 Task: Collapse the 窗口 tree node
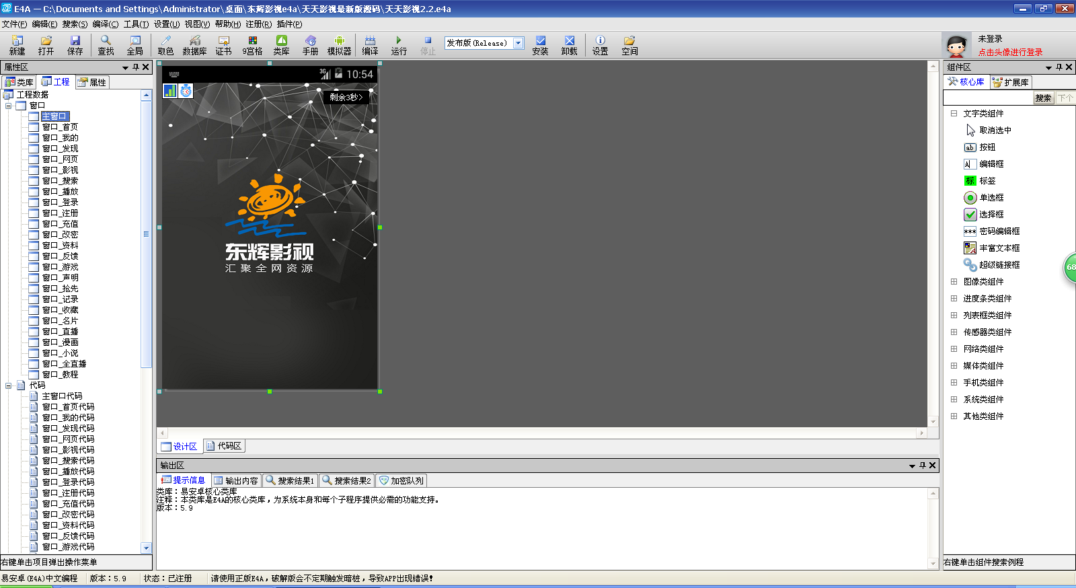pyautogui.click(x=9, y=106)
